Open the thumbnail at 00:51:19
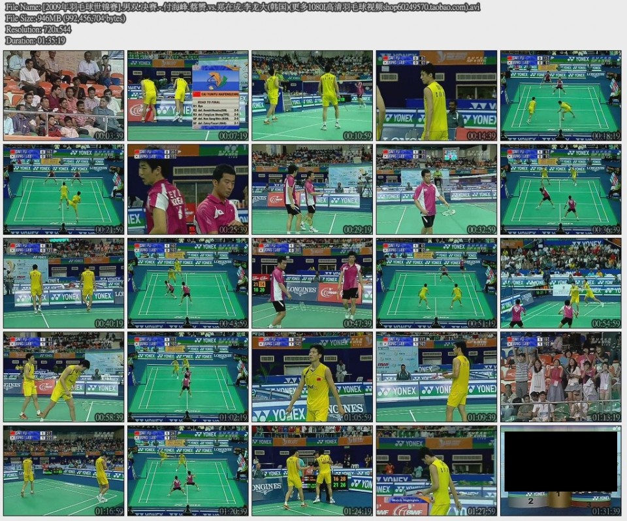This screenshot has height=521, width=627. tap(437, 283)
